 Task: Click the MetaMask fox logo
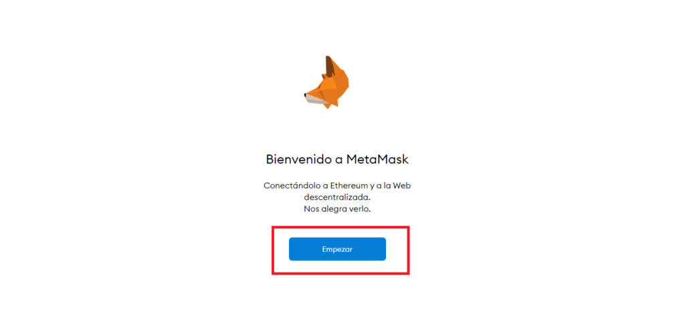click(326, 82)
